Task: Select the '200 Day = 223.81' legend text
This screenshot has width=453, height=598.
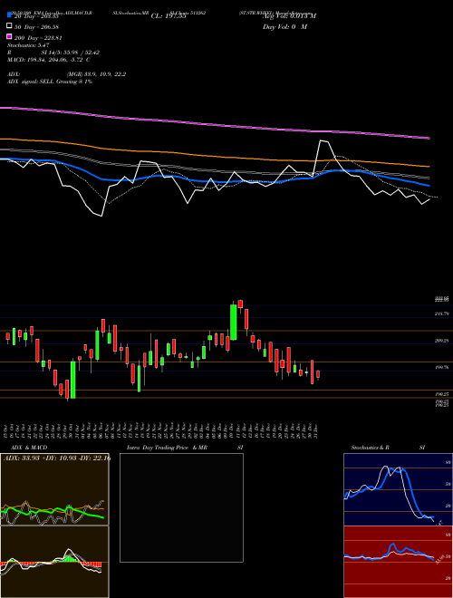Action: coord(38,38)
